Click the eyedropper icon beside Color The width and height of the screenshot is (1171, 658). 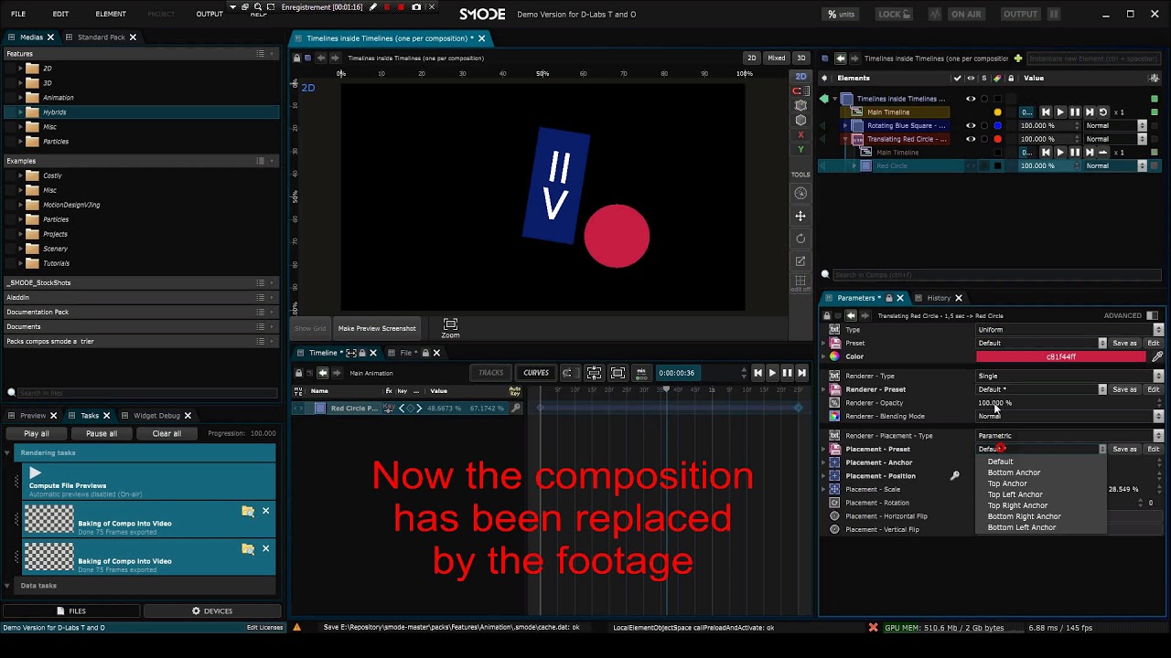[x=1157, y=356]
